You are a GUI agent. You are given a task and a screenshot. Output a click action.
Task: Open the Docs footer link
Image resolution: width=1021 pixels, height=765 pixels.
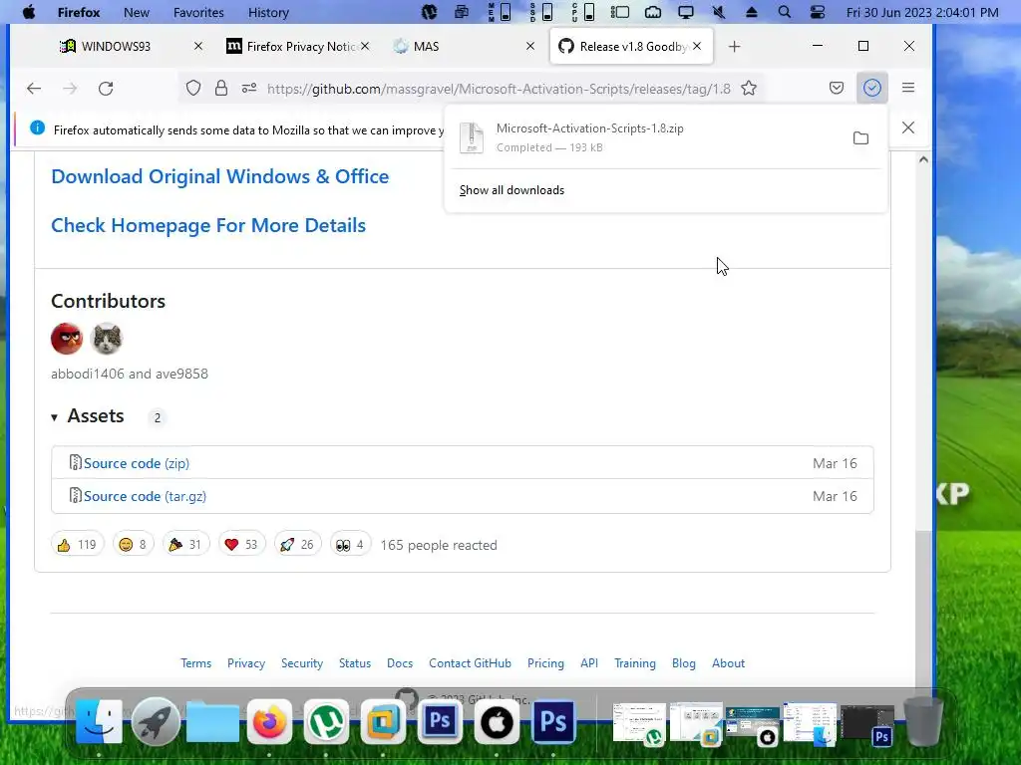(x=400, y=663)
